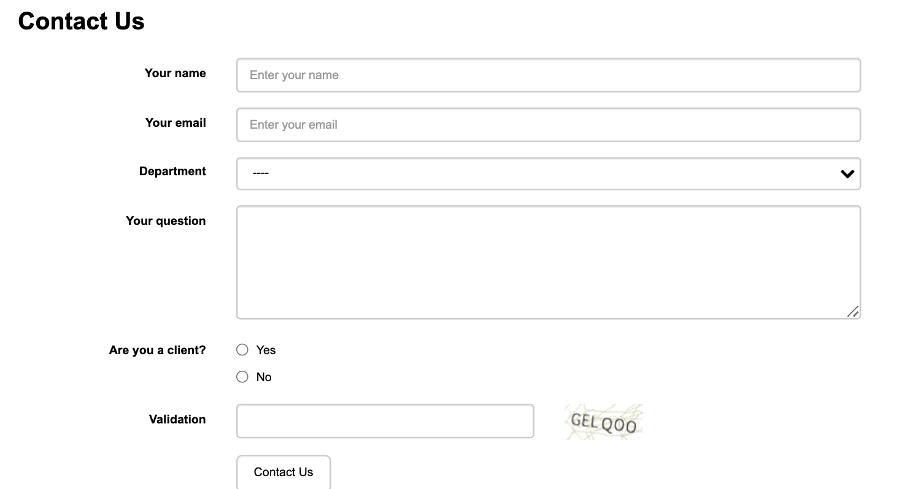Open the Department dropdown

pos(549,174)
